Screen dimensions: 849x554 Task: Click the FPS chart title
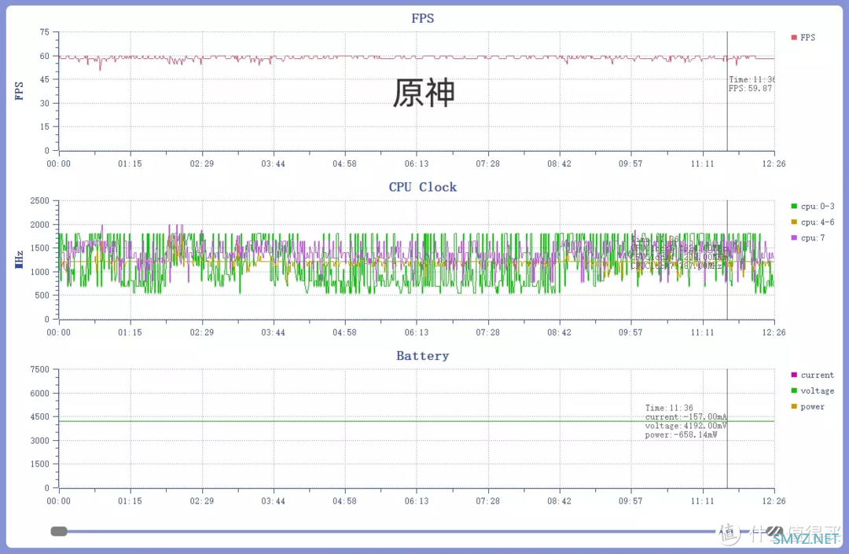422,18
